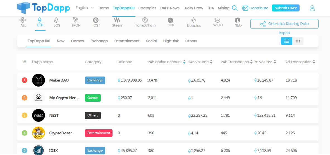Click the rank 1 badge
This screenshot has height=155, width=330.
(25, 80)
